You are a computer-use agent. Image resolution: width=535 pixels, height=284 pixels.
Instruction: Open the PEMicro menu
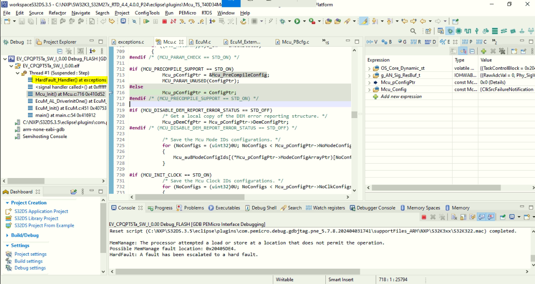pos(187,13)
